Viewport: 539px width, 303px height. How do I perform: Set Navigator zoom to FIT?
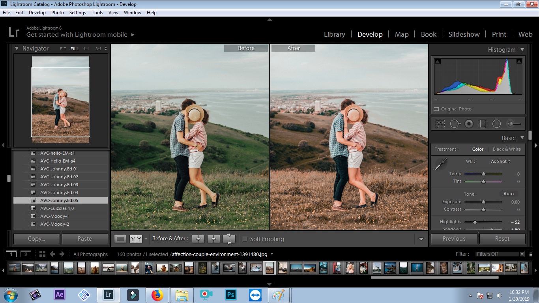pyautogui.click(x=63, y=49)
